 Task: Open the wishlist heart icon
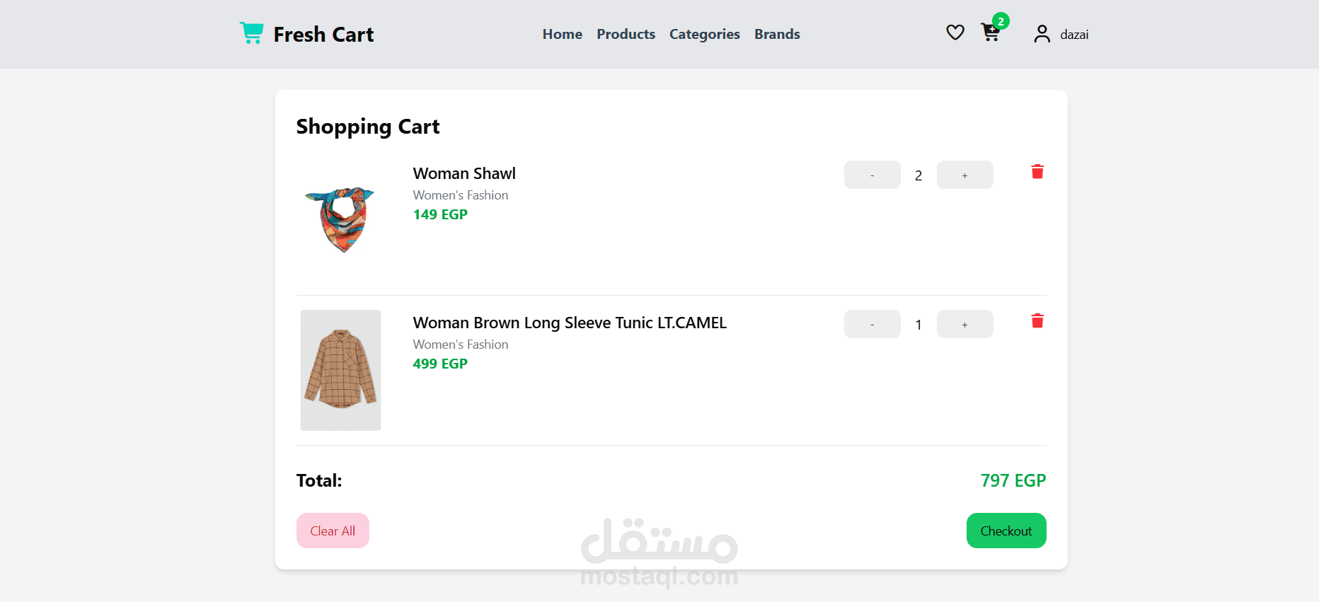[x=955, y=33]
